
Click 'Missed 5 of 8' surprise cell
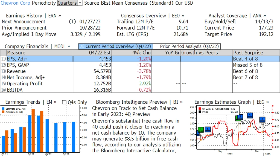pos(248,65)
